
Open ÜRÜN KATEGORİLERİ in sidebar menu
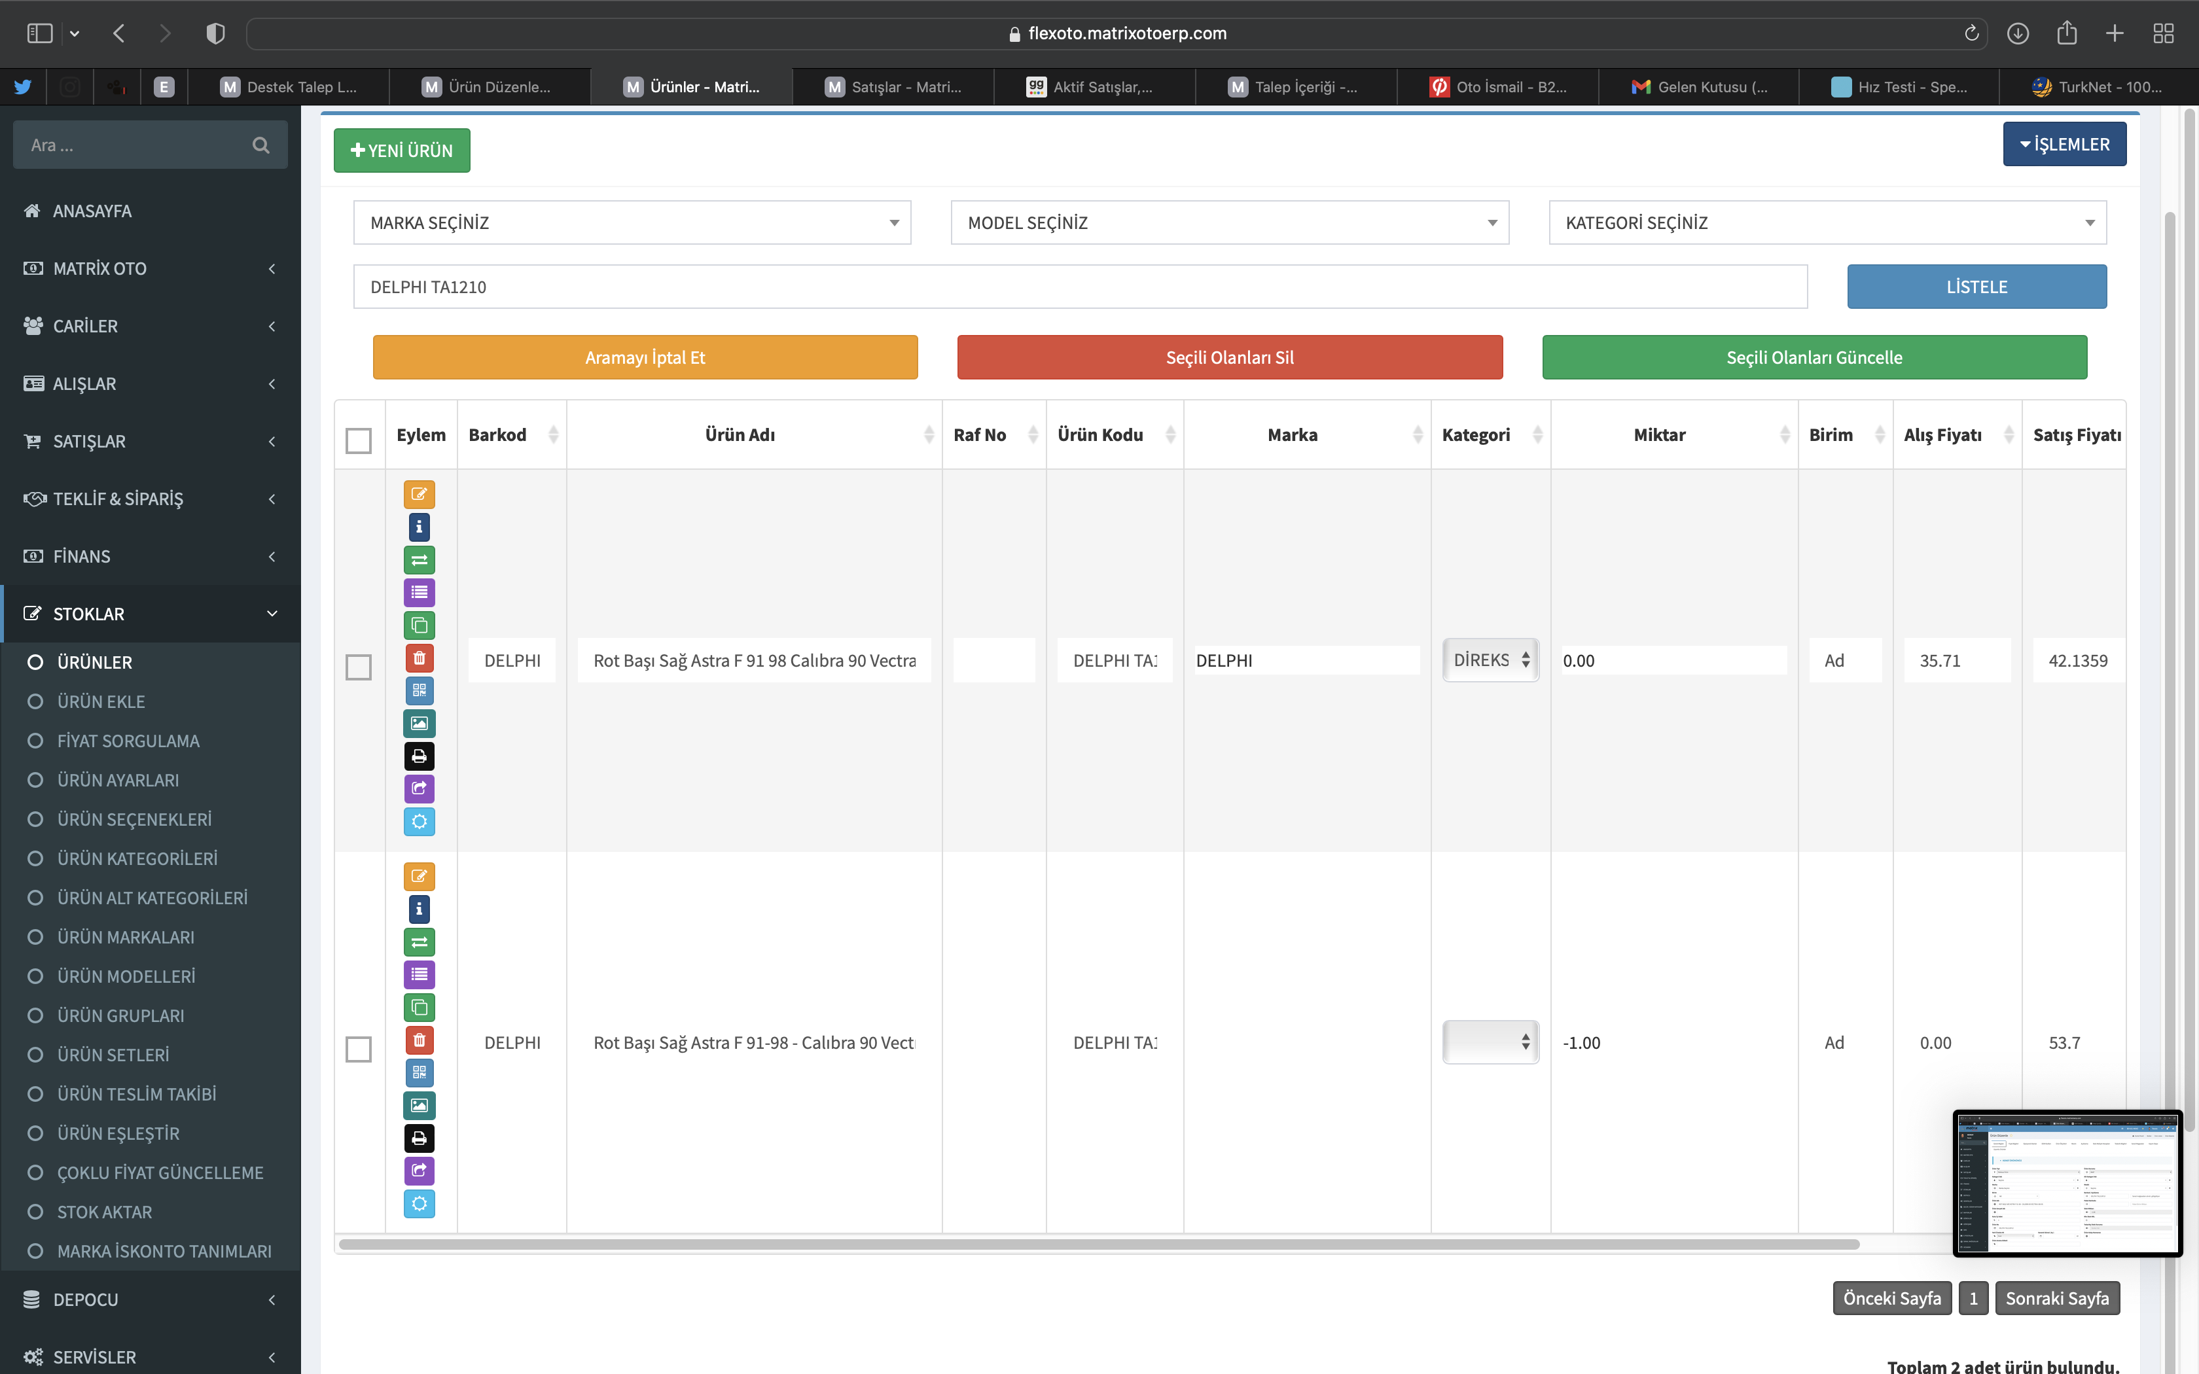tap(137, 858)
